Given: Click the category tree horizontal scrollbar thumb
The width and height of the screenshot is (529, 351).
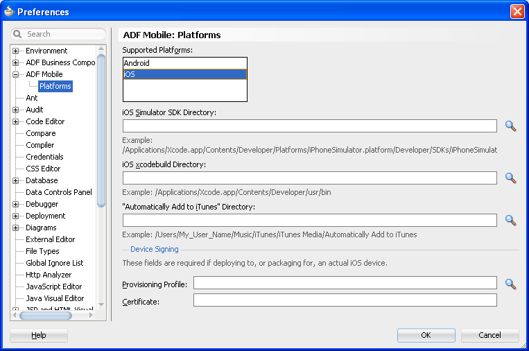Looking at the screenshot, I should pyautogui.click(x=46, y=316).
